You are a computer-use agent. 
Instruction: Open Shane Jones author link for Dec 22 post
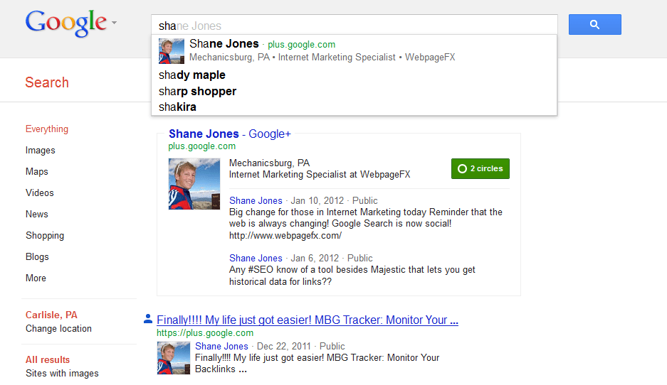coord(221,346)
